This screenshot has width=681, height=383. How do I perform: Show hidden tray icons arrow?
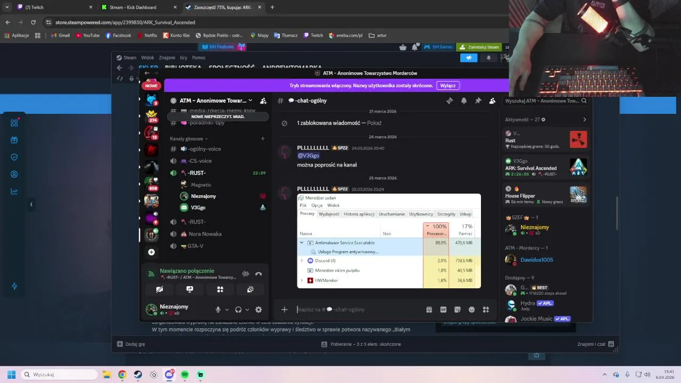coord(604,374)
